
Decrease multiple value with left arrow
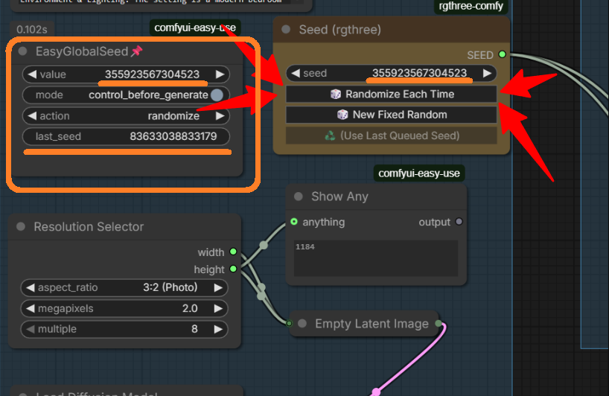31,329
